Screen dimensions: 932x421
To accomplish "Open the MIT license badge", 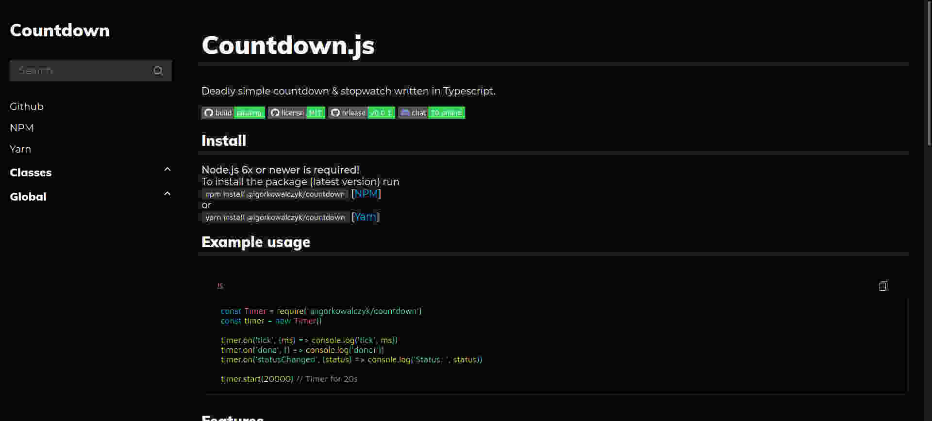I will [297, 113].
